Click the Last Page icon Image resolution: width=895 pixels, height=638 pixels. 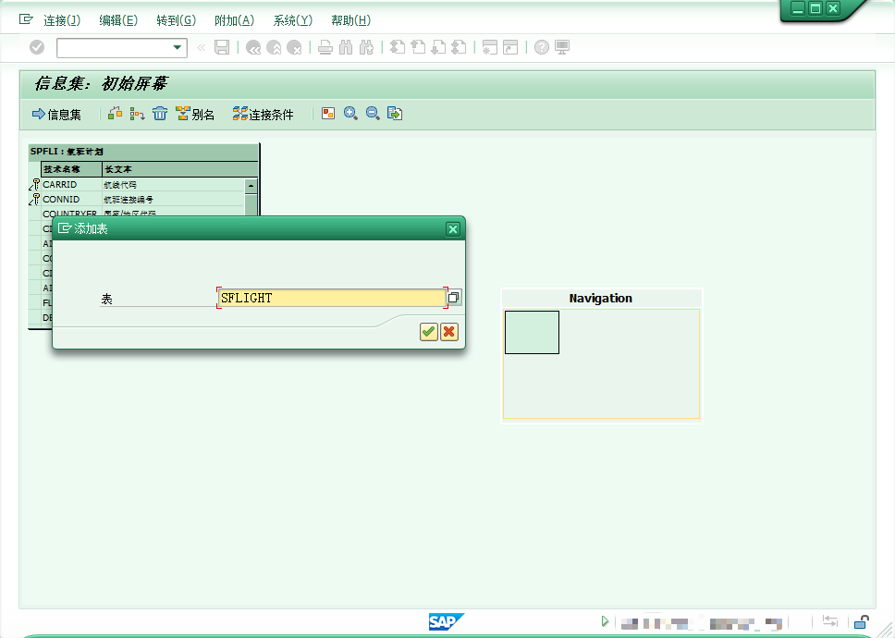click(x=459, y=47)
